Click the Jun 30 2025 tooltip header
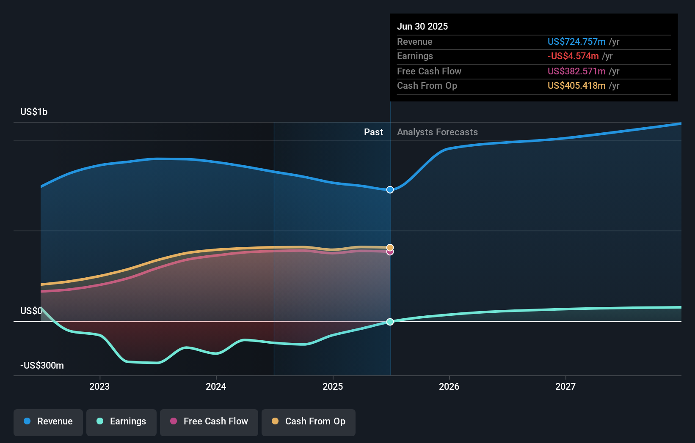695x443 pixels. click(x=422, y=26)
